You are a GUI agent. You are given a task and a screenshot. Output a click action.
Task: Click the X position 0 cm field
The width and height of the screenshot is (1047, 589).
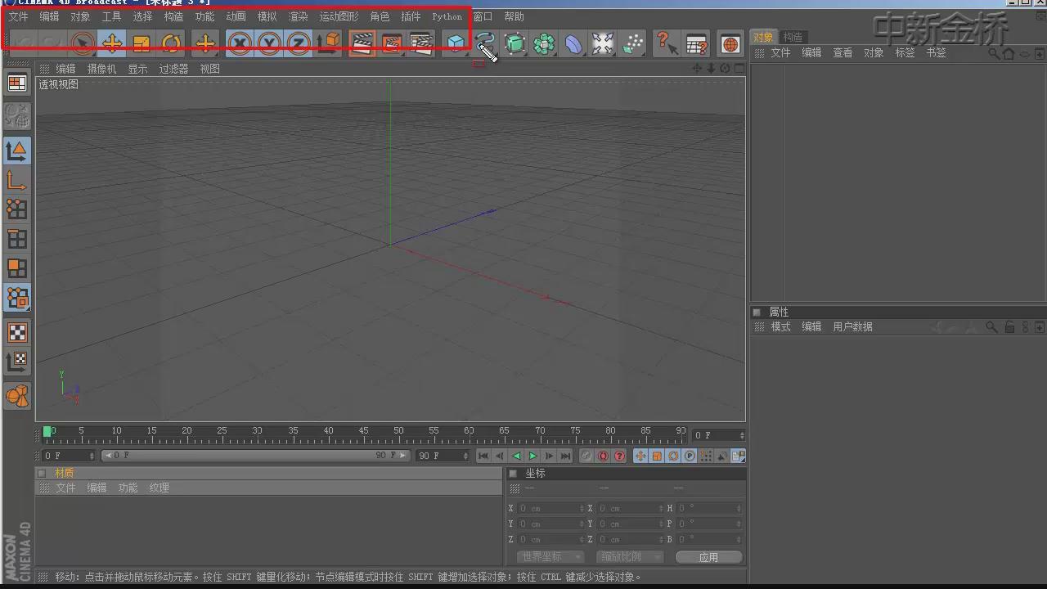pyautogui.click(x=550, y=509)
